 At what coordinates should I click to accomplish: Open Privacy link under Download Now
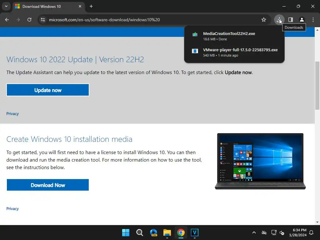12,208
